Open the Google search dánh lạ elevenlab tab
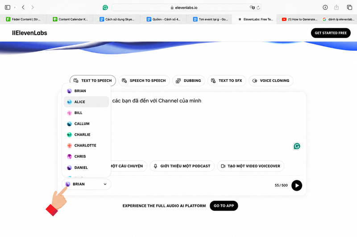The height and width of the screenshot is (237, 357). [x=339, y=19]
